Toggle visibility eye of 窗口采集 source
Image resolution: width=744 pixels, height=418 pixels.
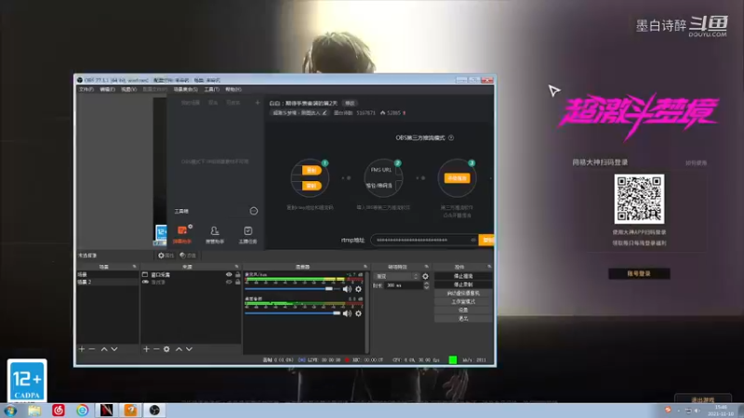[229, 274]
